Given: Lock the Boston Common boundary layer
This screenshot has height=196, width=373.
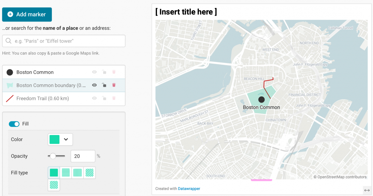Looking at the screenshot, I should [104, 85].
